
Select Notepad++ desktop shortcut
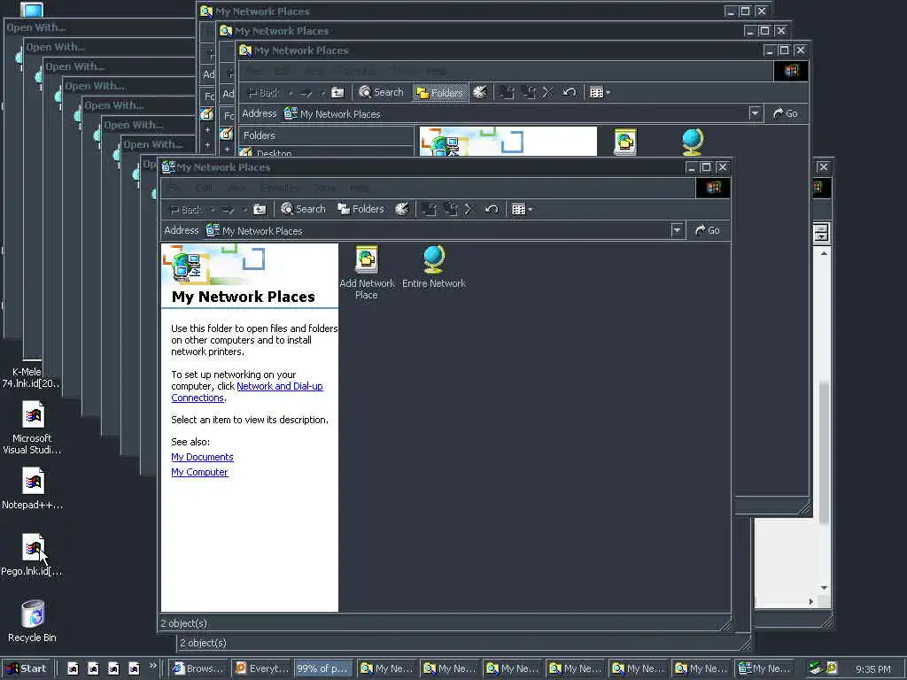33,488
